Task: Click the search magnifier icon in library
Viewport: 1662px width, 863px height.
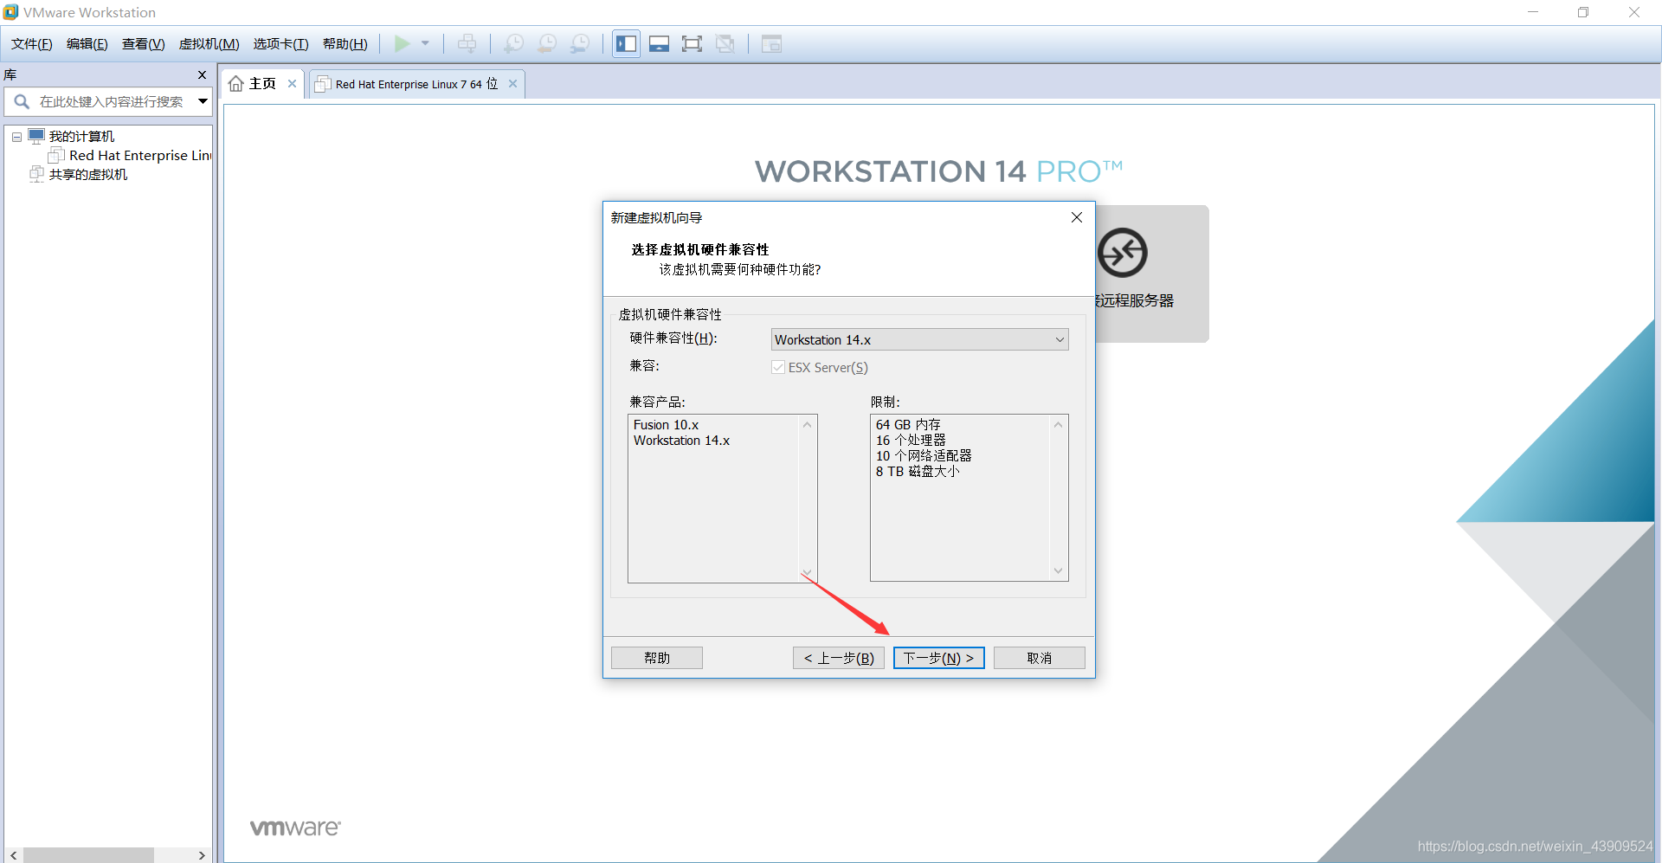Action: coord(22,101)
